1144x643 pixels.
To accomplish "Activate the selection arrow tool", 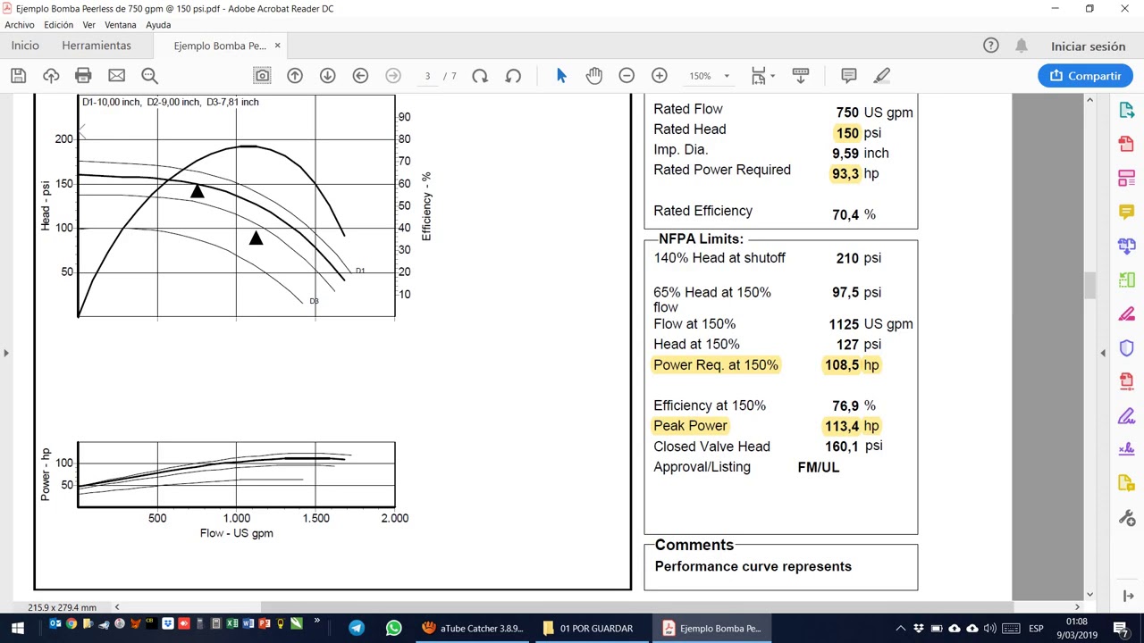I will [561, 76].
